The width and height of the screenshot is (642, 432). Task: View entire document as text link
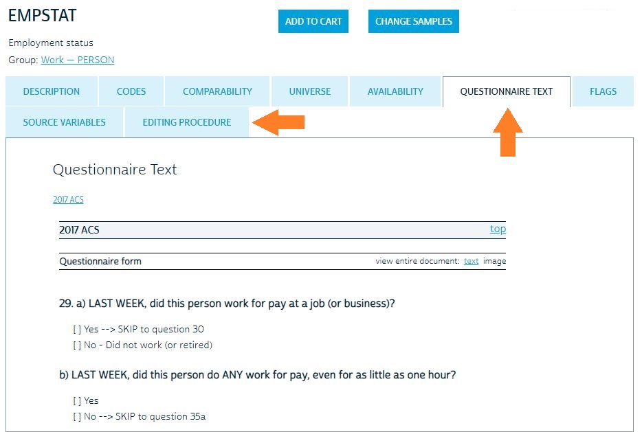pos(472,261)
